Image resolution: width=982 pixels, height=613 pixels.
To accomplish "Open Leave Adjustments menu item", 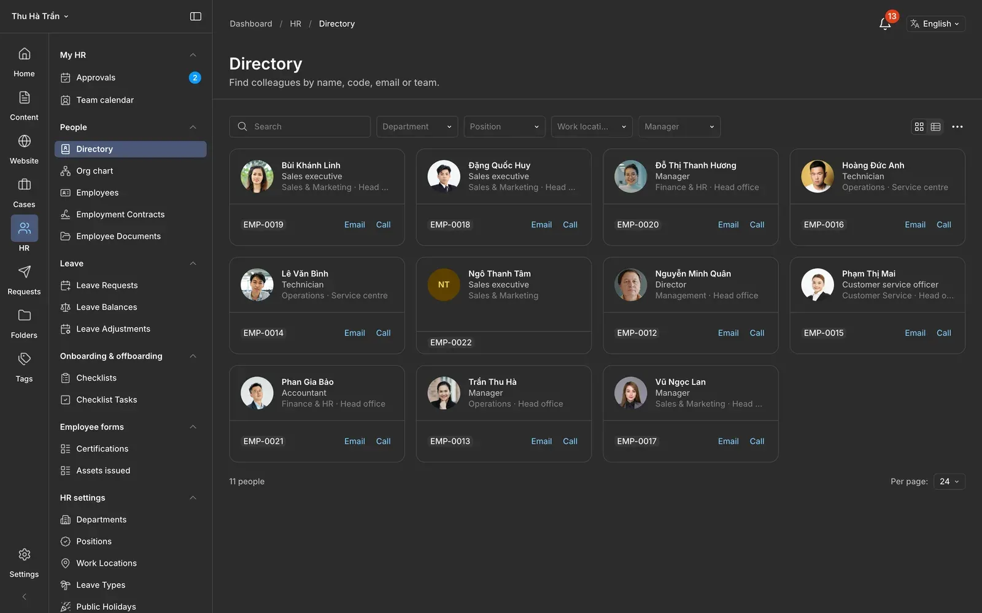I will (131, 329).
